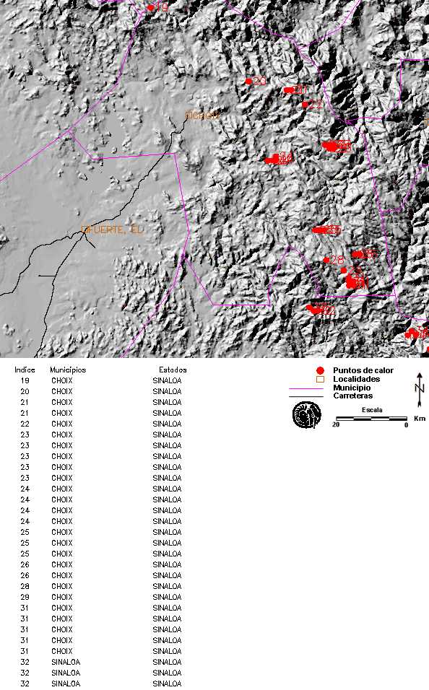
Task: Select heat point marker labeled 20
Action: 248,81
